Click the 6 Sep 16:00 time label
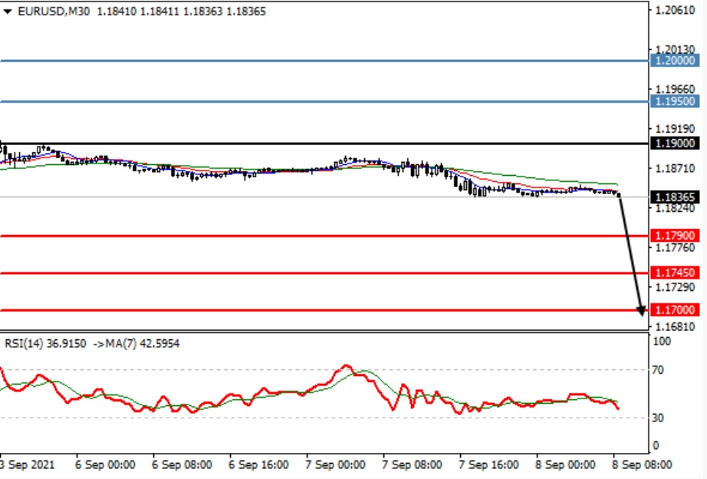707x479 pixels. click(258, 464)
